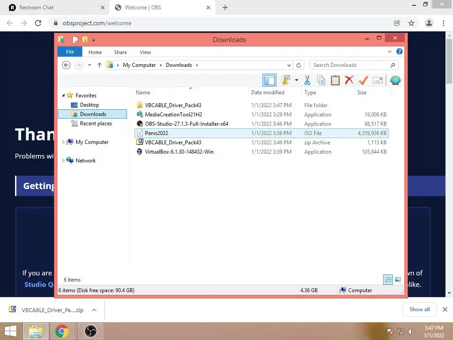Viewport: 453px width, 340px height.
Task: Click the New folder quick access icon
Action: click(x=84, y=39)
